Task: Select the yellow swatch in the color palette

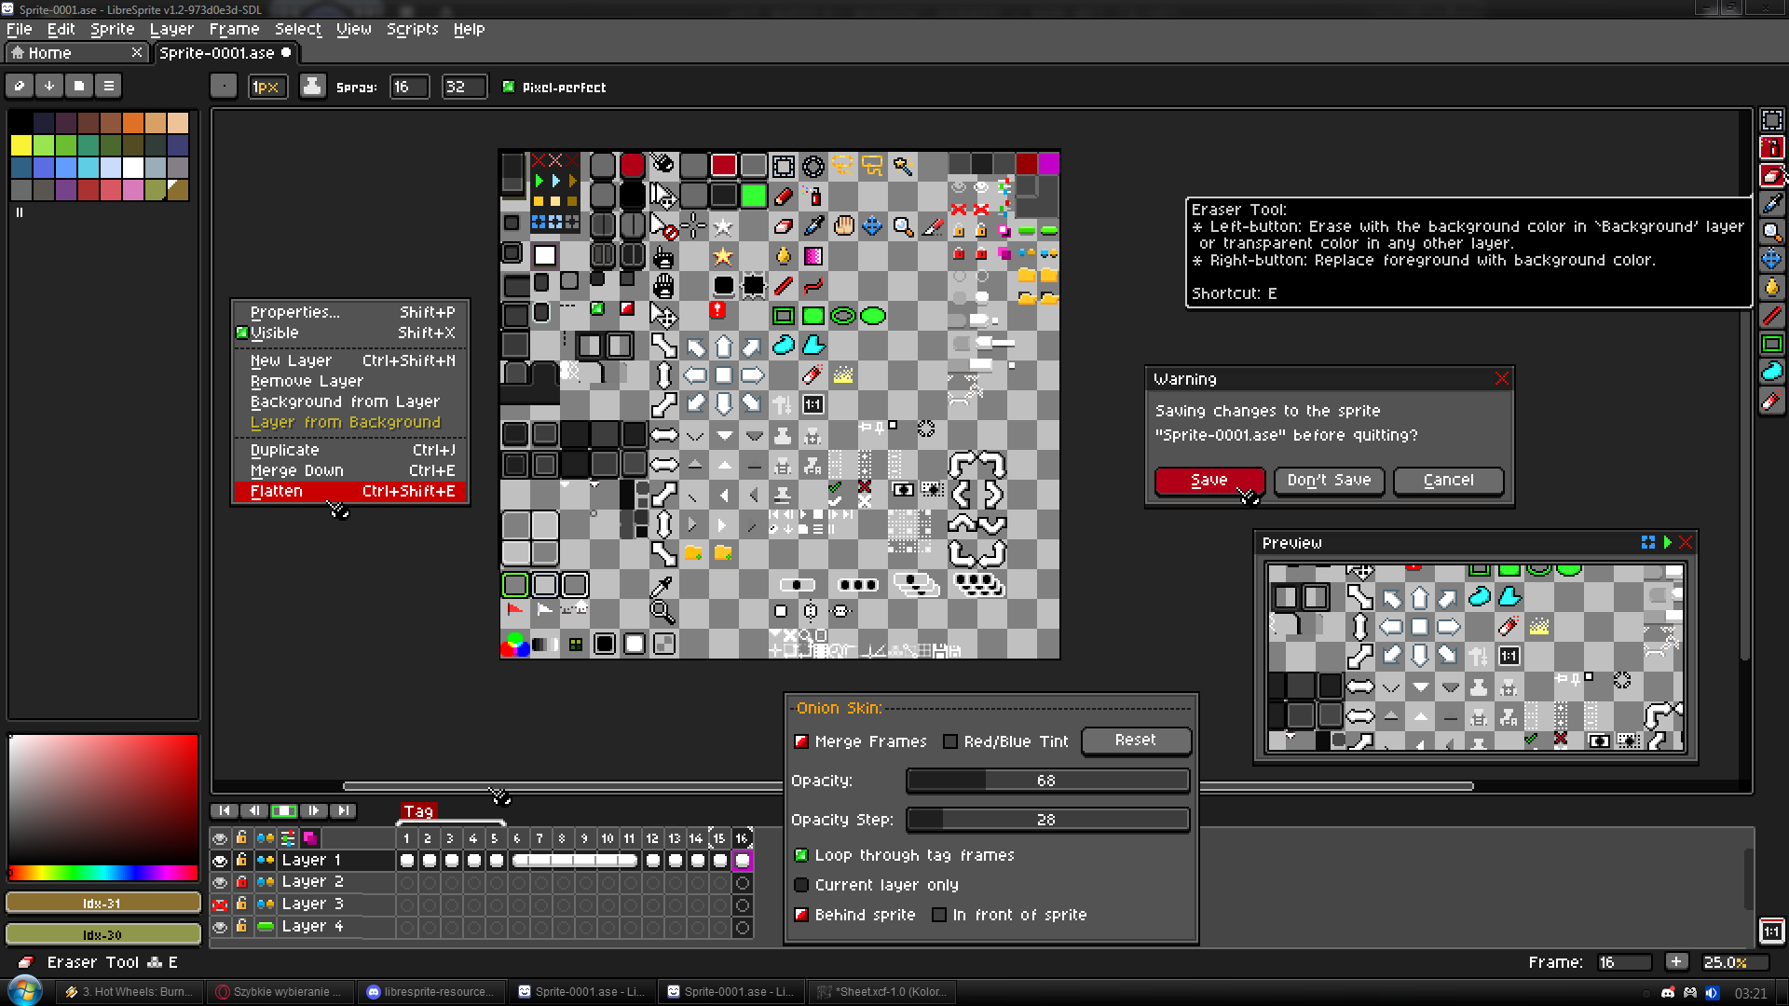Action: [x=20, y=145]
